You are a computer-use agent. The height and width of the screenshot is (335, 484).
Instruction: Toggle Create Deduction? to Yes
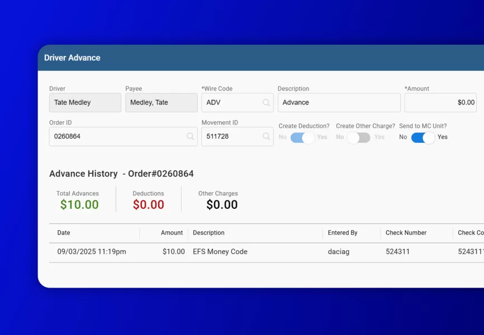point(302,137)
